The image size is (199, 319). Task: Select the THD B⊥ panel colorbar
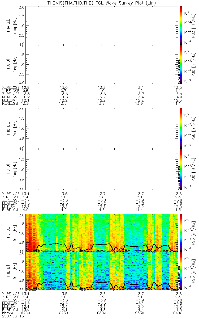click(x=181, y=128)
